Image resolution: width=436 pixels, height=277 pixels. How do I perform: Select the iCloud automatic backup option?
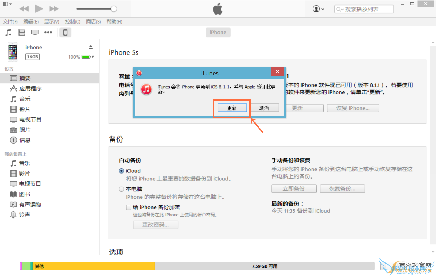pyautogui.click(x=122, y=171)
